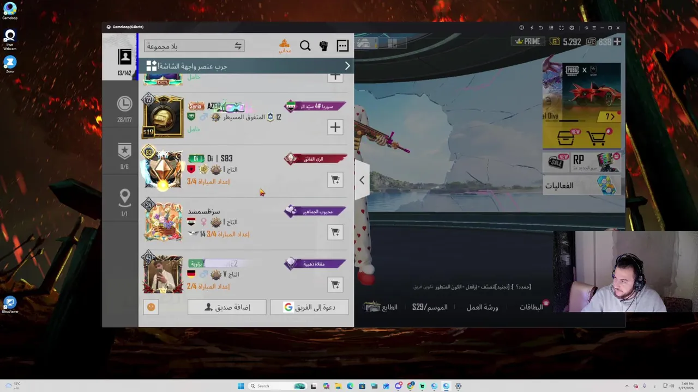The height and width of the screenshot is (392, 698).
Task: Click the plus button on the top partially visible row
Action: coord(335,77)
